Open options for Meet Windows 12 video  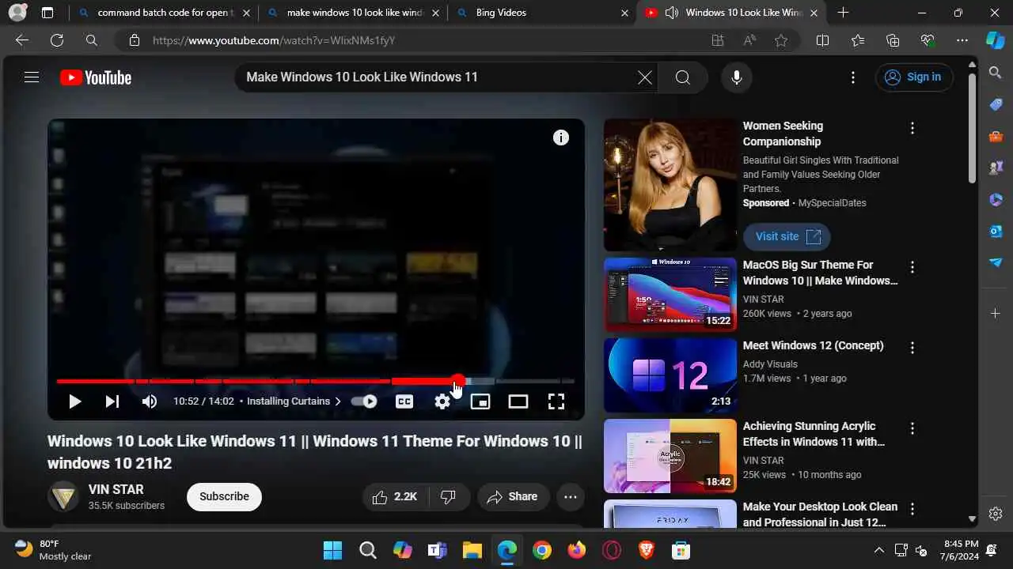tap(912, 348)
